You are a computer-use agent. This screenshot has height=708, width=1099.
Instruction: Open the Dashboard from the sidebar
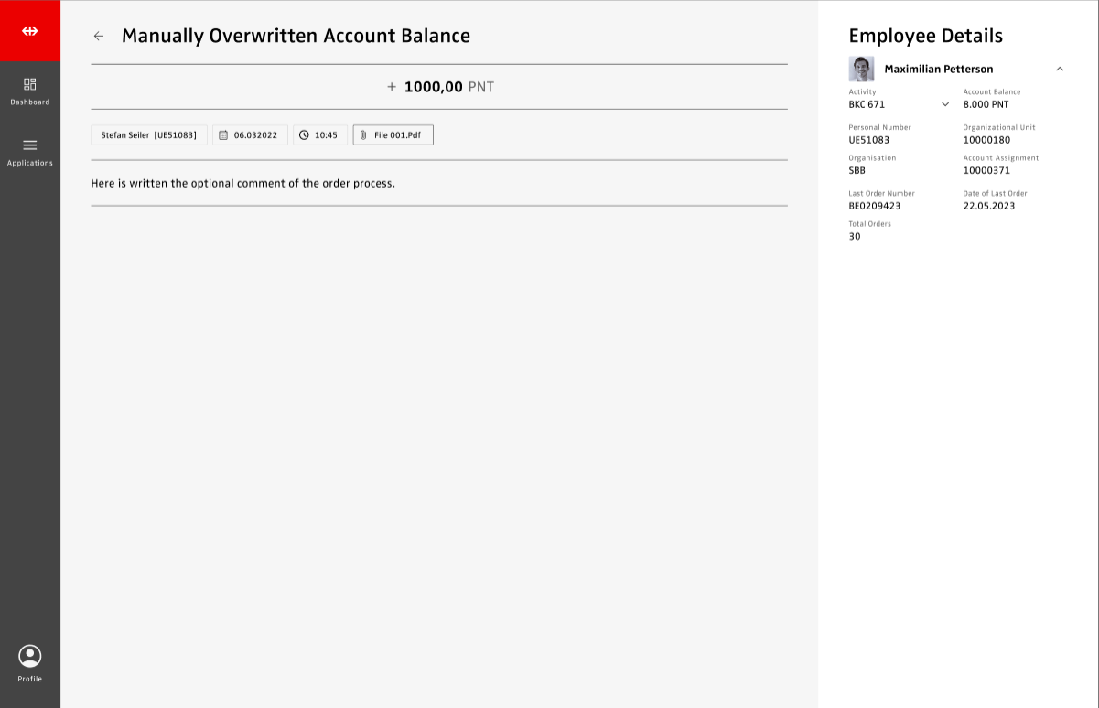coord(30,84)
